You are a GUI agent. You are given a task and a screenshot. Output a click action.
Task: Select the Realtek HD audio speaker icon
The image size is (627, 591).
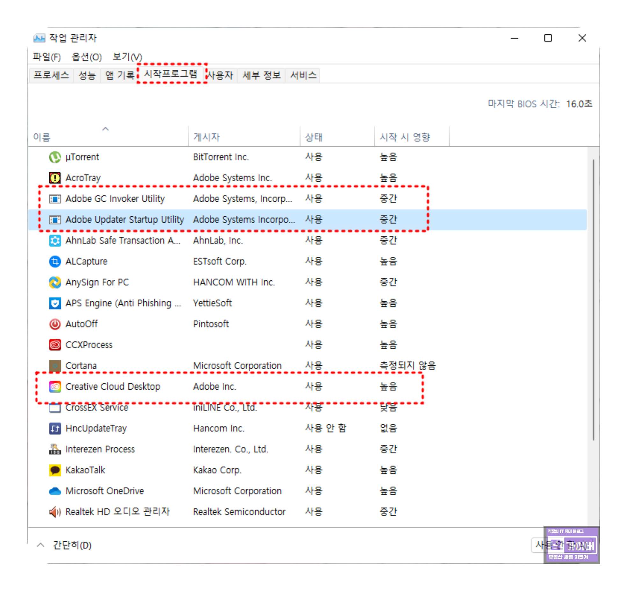pos(55,512)
